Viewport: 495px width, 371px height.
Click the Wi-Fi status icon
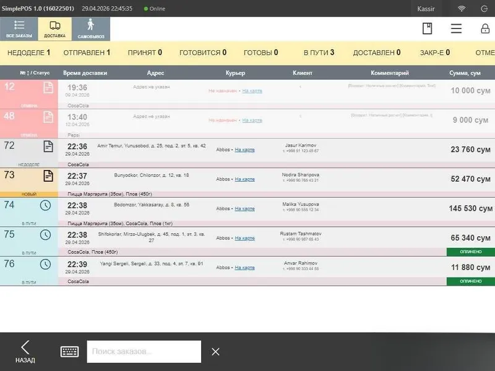pyautogui.click(x=462, y=9)
